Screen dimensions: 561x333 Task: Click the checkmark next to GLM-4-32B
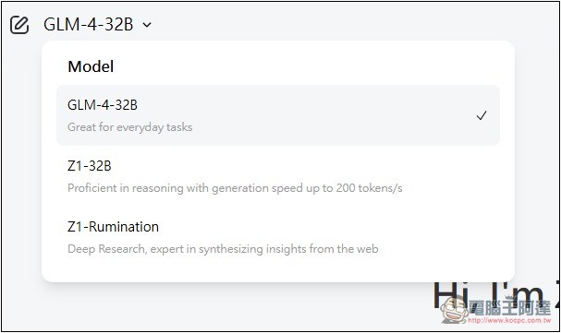(x=482, y=115)
